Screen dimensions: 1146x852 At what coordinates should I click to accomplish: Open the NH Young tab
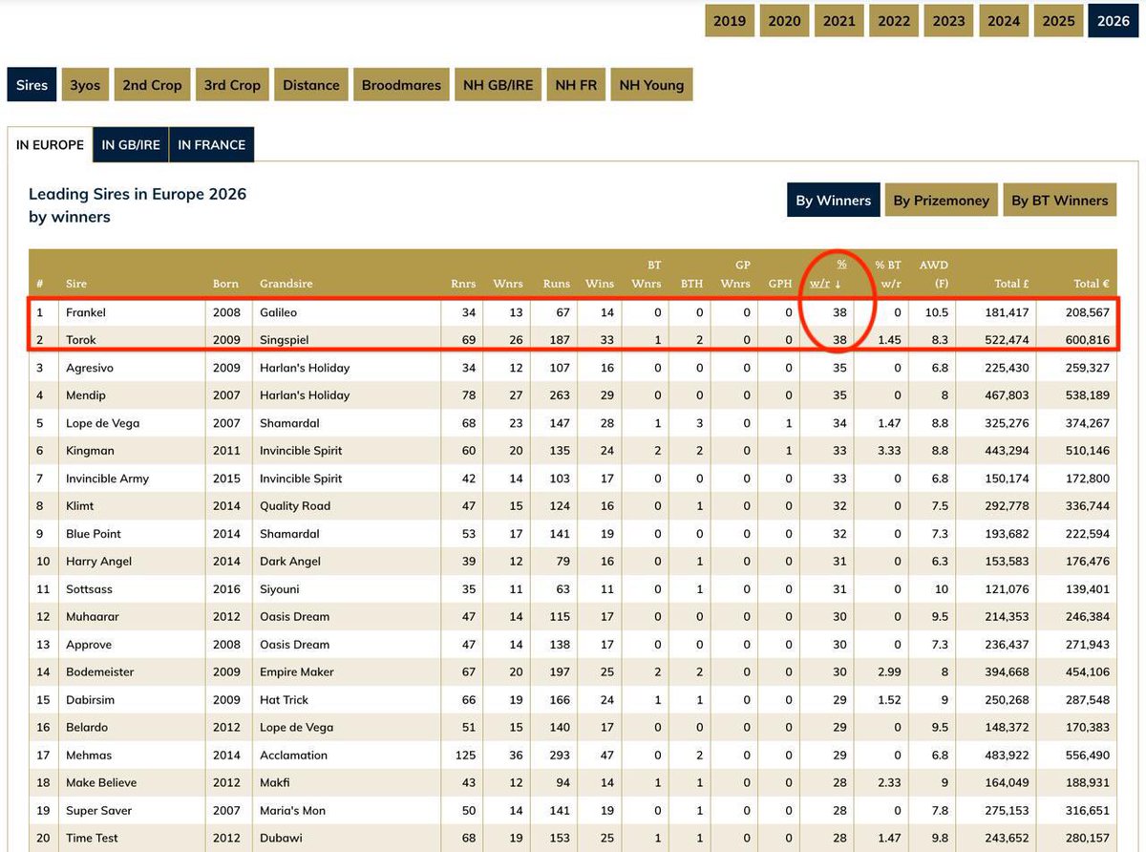pyautogui.click(x=651, y=85)
